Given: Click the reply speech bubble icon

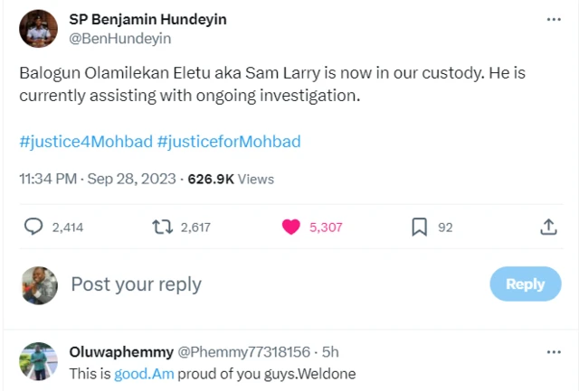Looking at the screenshot, I should tap(33, 227).
